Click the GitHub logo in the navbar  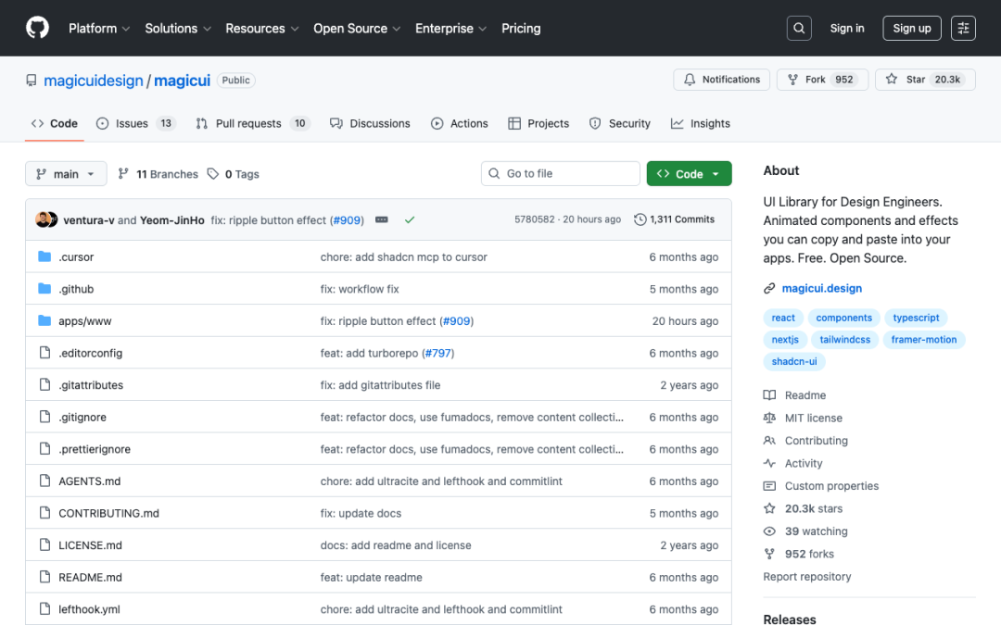(37, 28)
